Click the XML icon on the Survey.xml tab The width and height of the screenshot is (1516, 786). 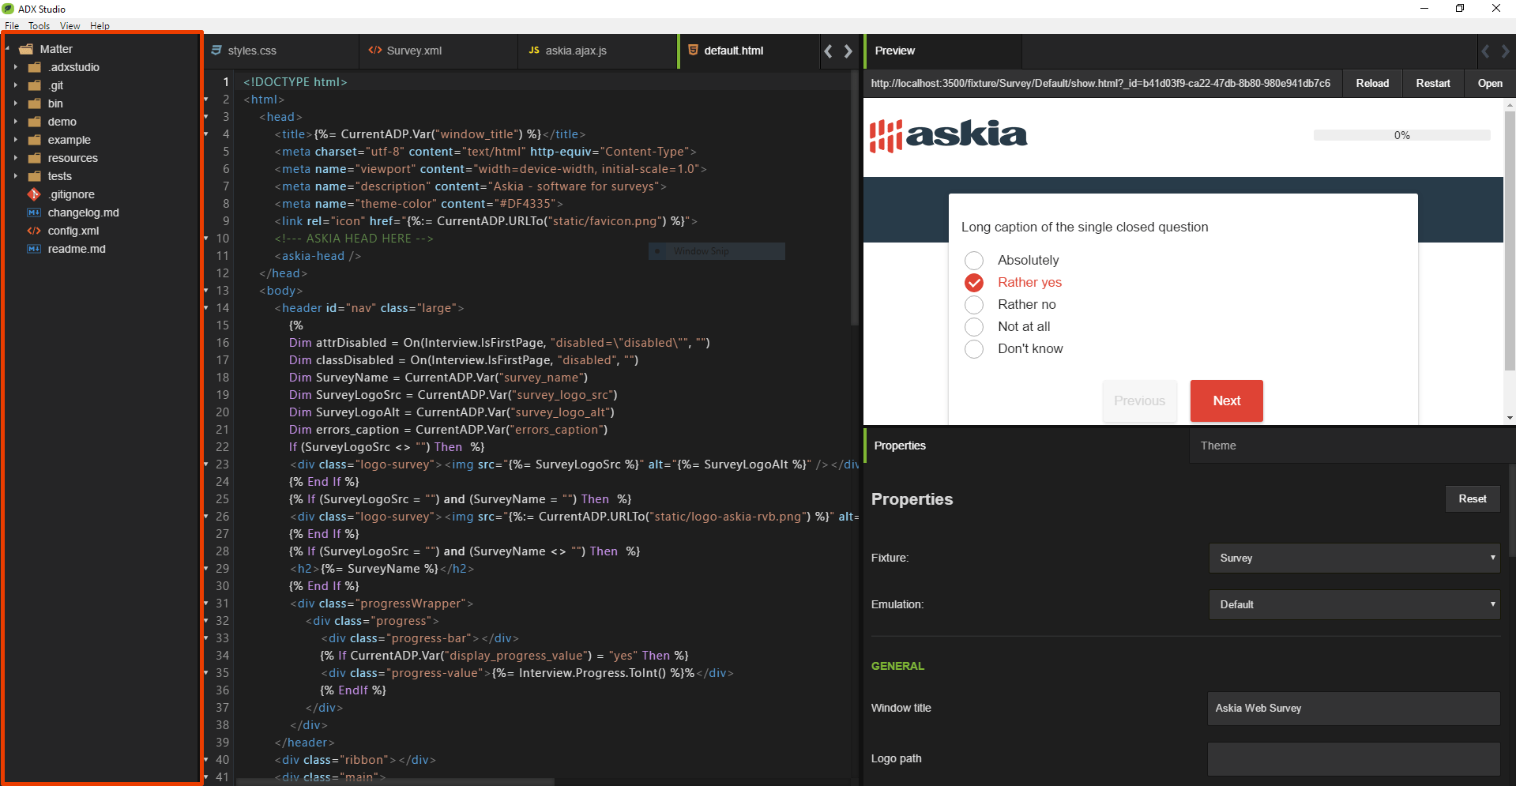(374, 51)
